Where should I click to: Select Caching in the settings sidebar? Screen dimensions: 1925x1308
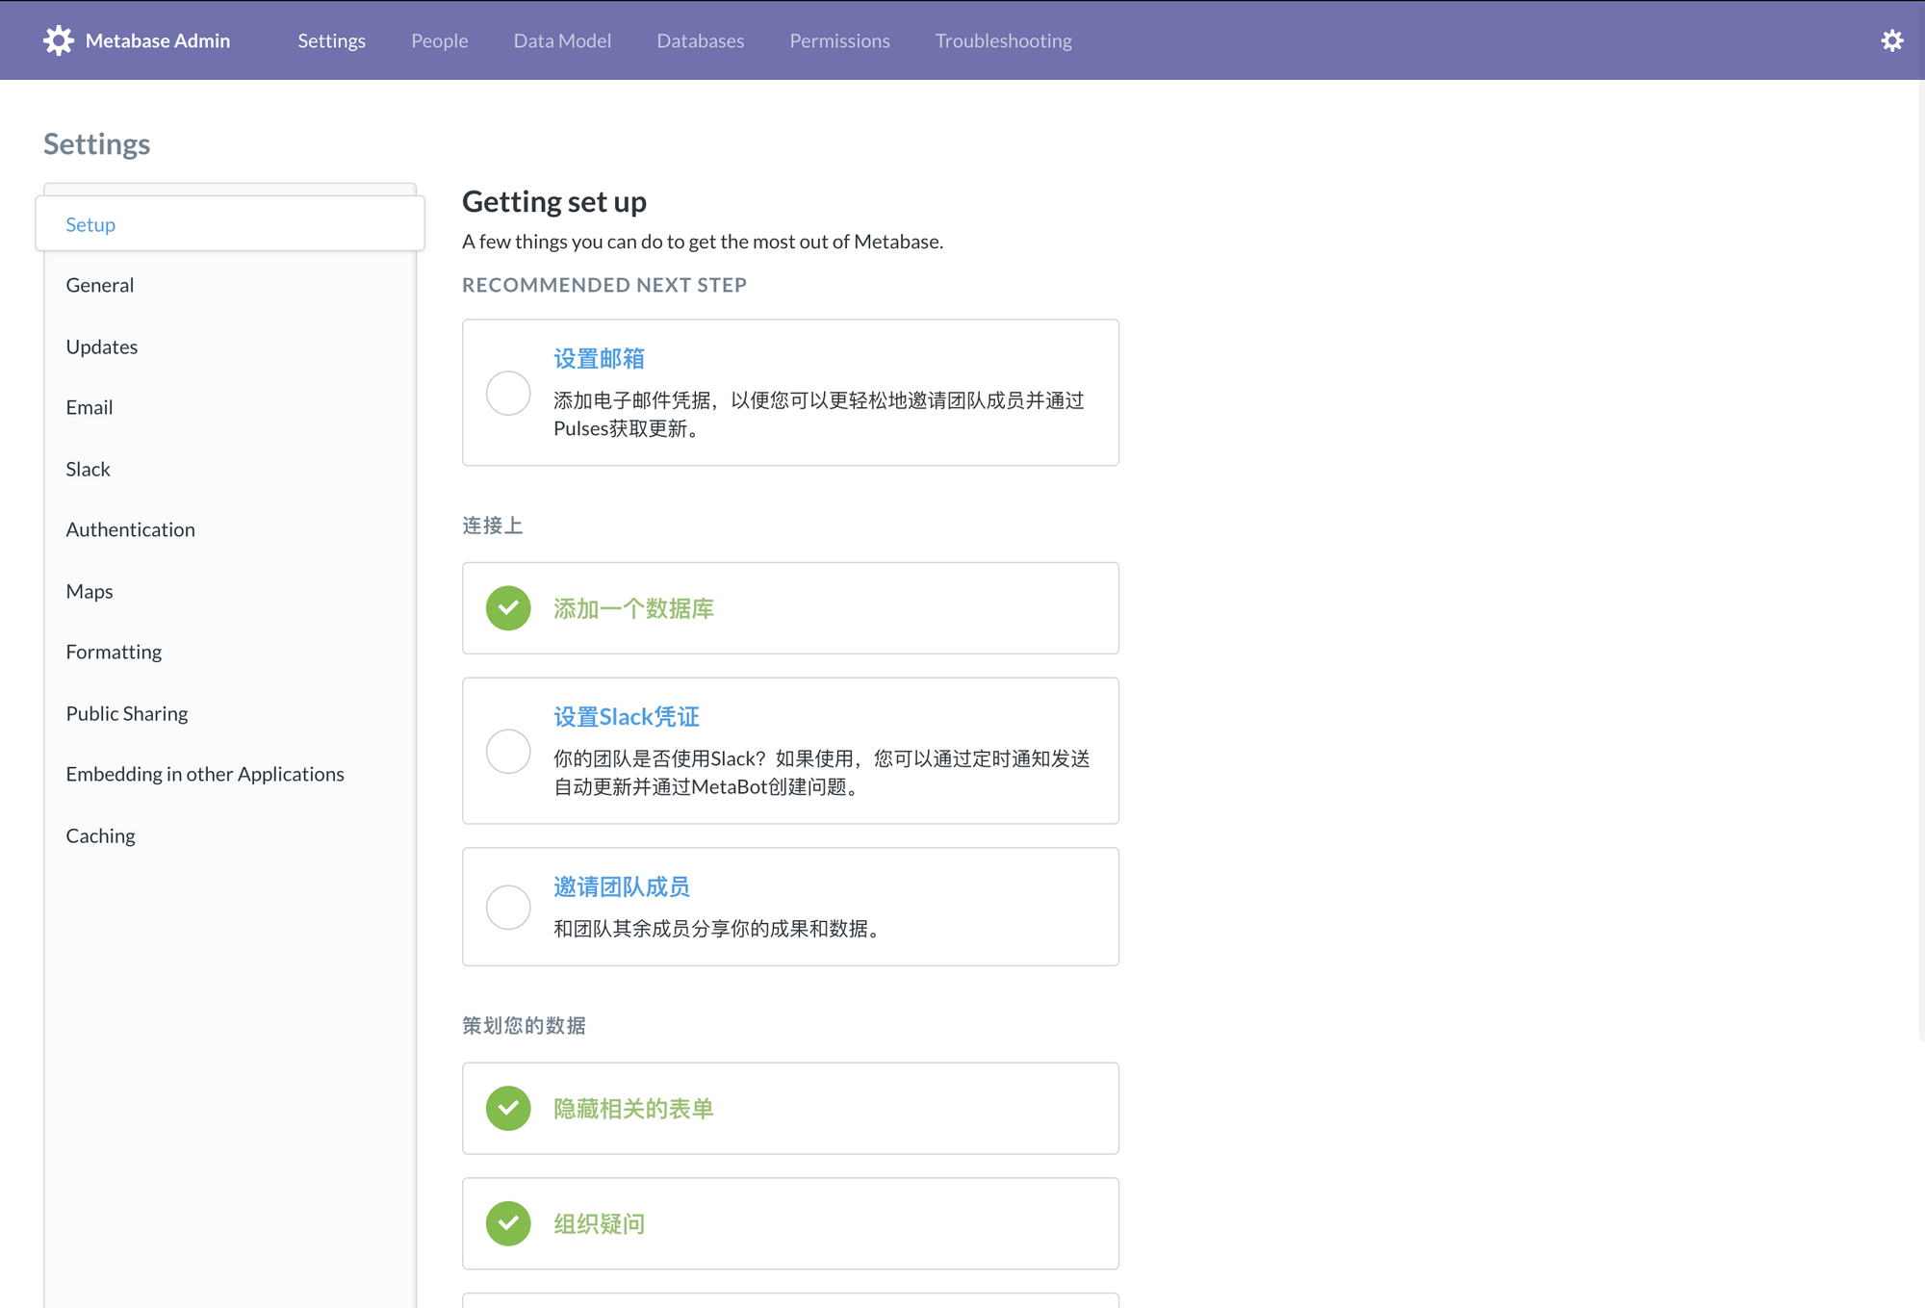(x=100, y=836)
